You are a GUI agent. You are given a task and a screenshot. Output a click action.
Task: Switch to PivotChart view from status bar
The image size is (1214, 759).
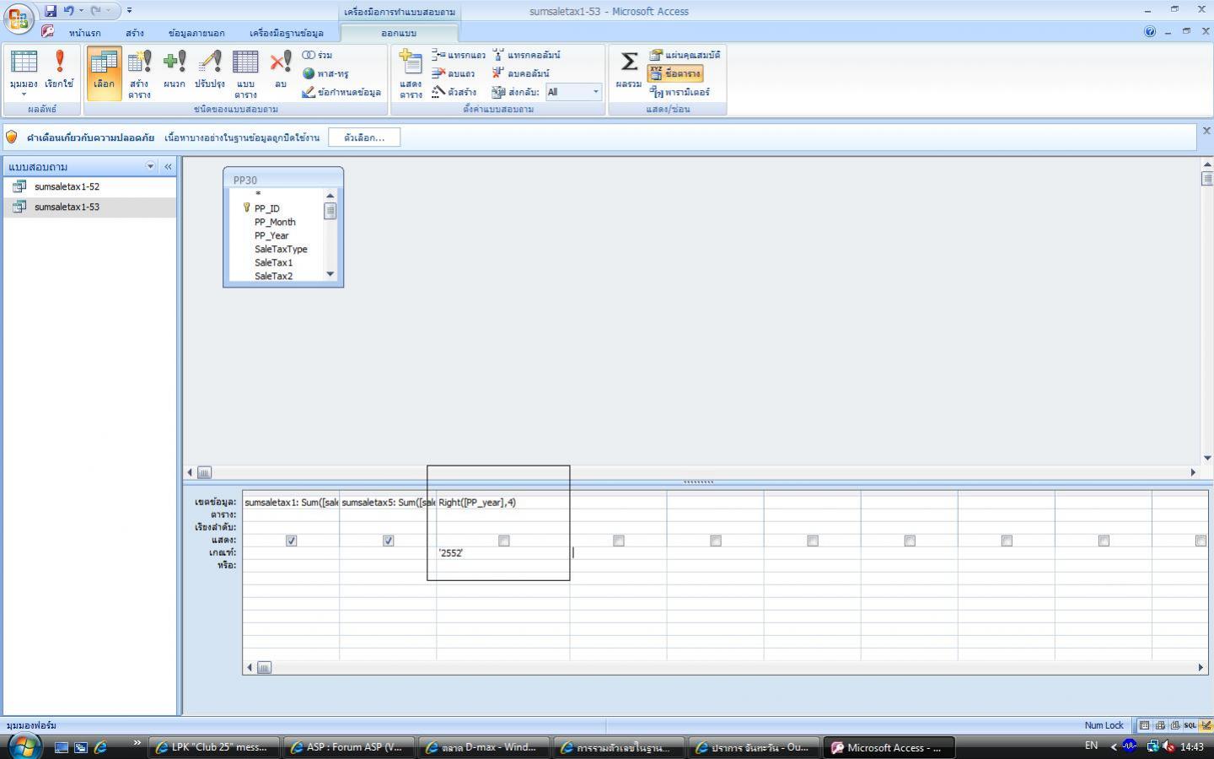pos(1174,725)
